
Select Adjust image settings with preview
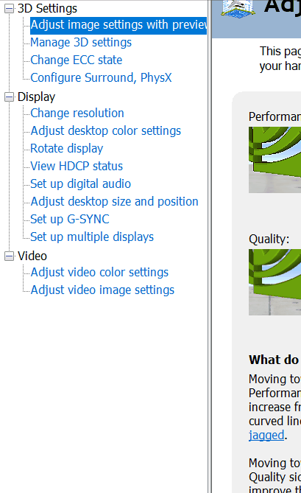click(118, 25)
